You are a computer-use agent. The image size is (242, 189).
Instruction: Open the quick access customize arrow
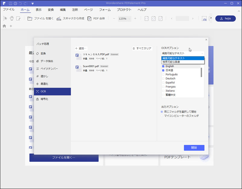(32, 3)
